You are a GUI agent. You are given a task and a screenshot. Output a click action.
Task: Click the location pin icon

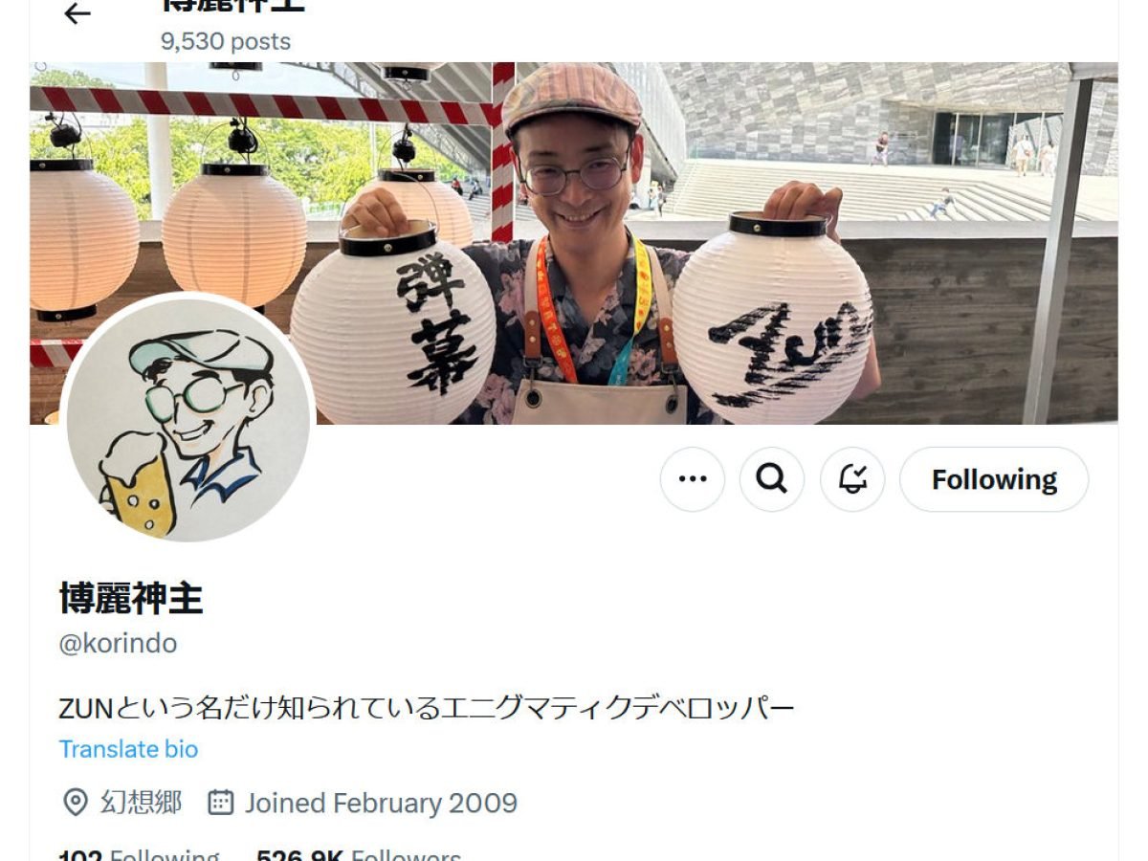click(x=75, y=803)
